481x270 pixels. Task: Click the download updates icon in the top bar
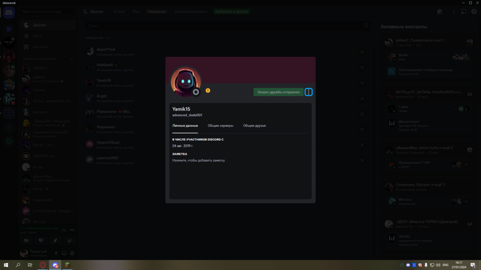tap(454, 12)
